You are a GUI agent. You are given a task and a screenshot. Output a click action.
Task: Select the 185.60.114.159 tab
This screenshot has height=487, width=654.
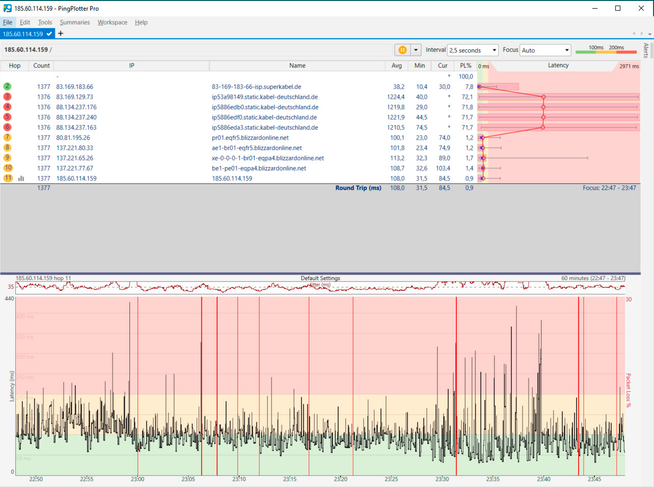[28, 34]
